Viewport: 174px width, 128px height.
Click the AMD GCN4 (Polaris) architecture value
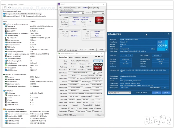[x=36, y=93]
